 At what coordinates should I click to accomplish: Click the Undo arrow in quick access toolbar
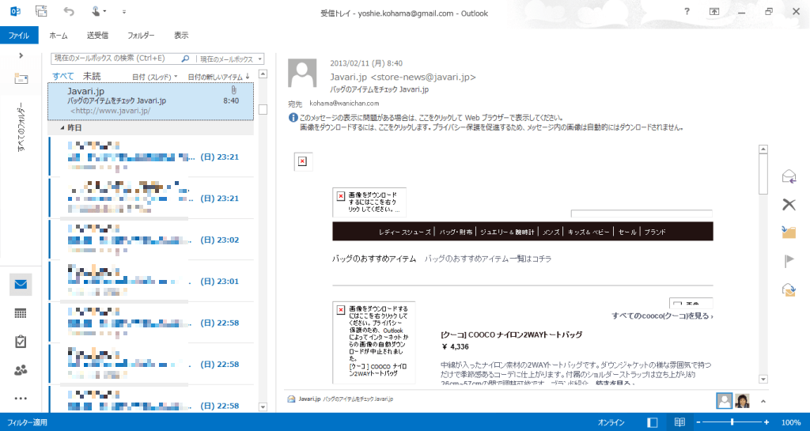click(x=69, y=11)
